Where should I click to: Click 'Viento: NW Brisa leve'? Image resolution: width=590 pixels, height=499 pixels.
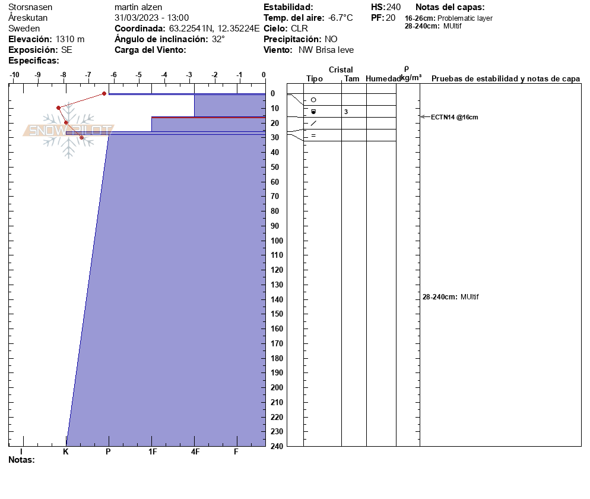[309, 50]
